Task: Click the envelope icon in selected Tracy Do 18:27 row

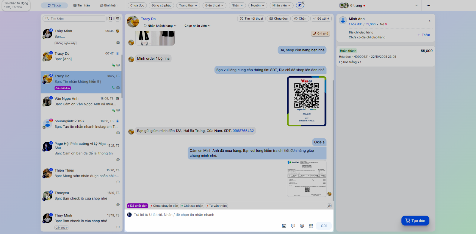Action: coord(118,88)
